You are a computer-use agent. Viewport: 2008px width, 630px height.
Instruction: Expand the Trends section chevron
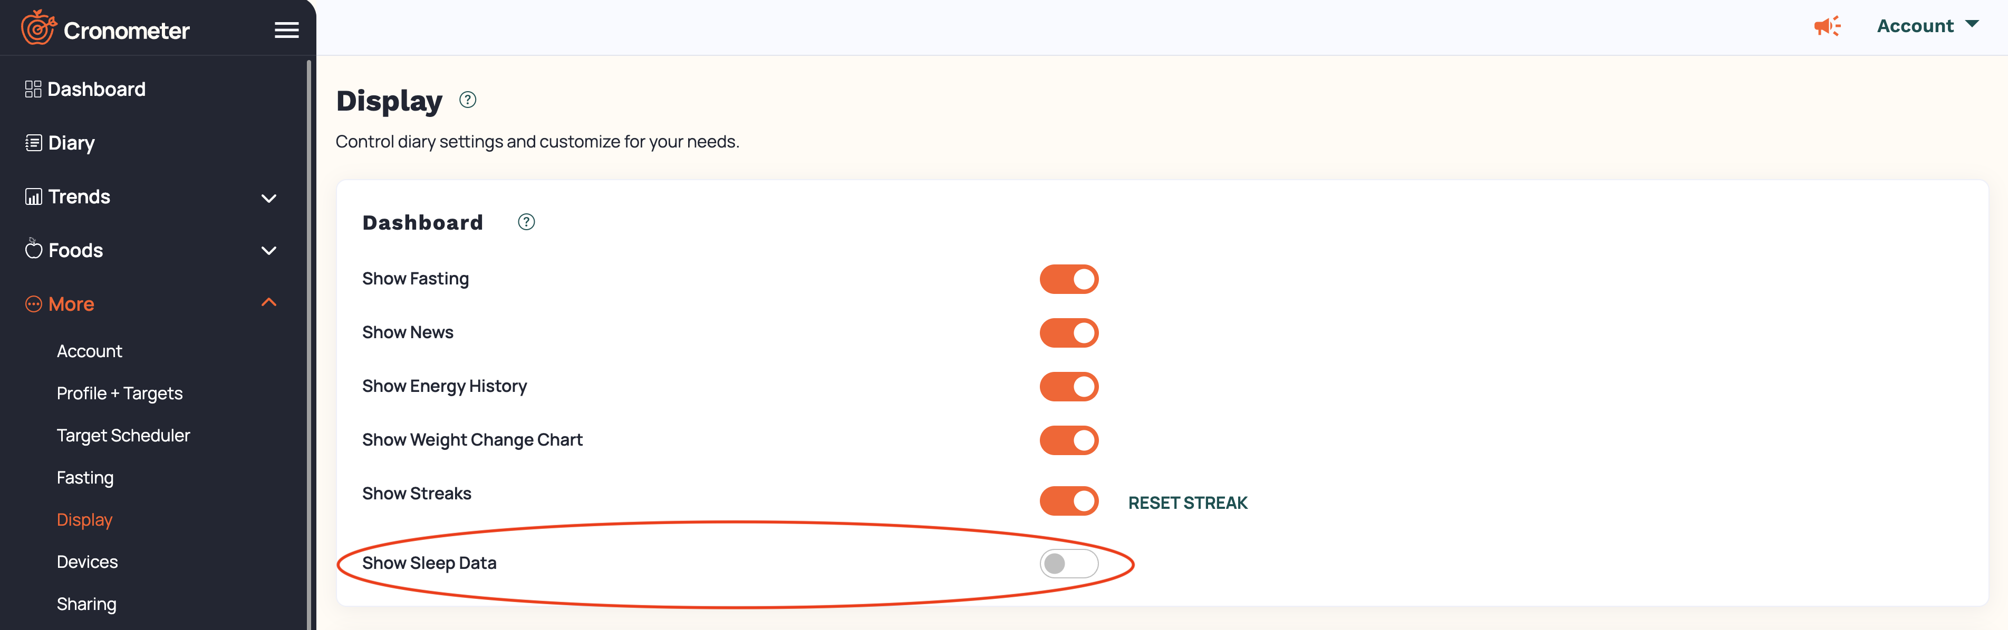click(269, 198)
